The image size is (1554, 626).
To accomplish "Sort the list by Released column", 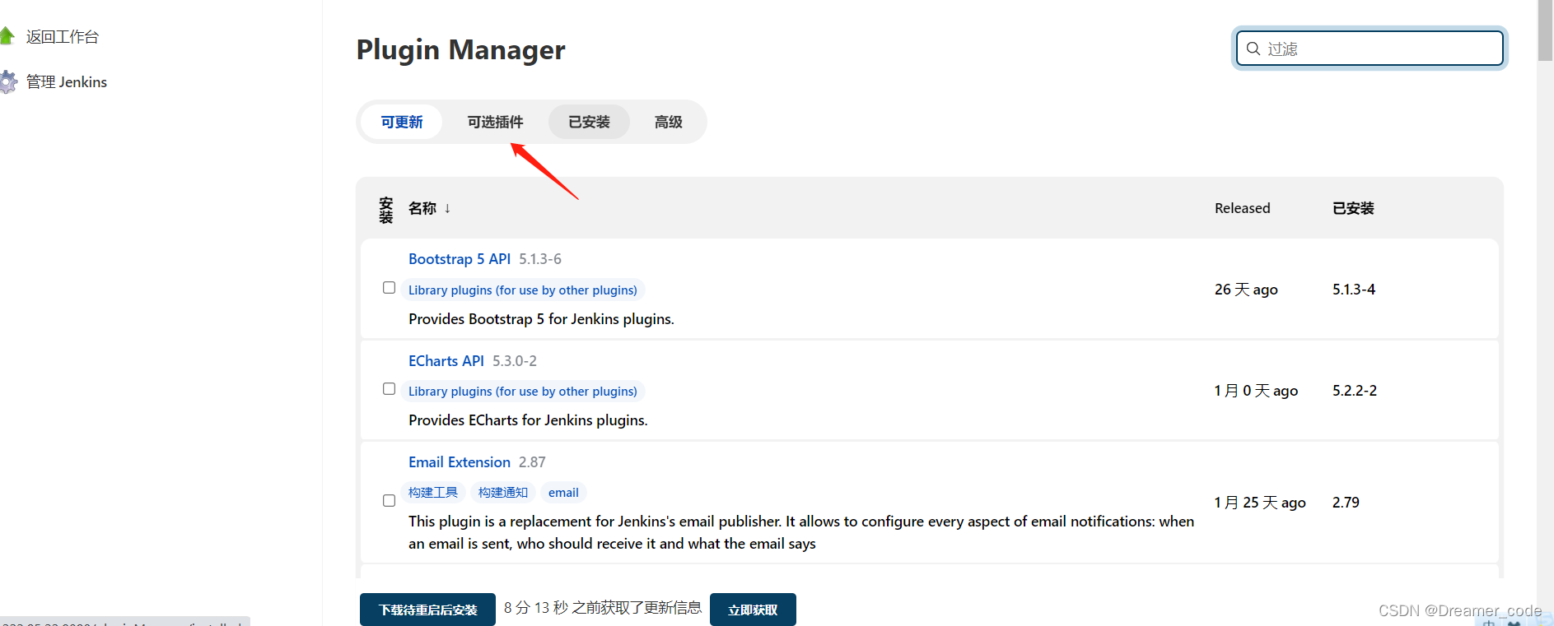I will (x=1242, y=208).
